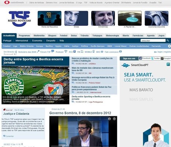
Task: Click the Liga Portuguesa tag
Action: pos(96,102)
